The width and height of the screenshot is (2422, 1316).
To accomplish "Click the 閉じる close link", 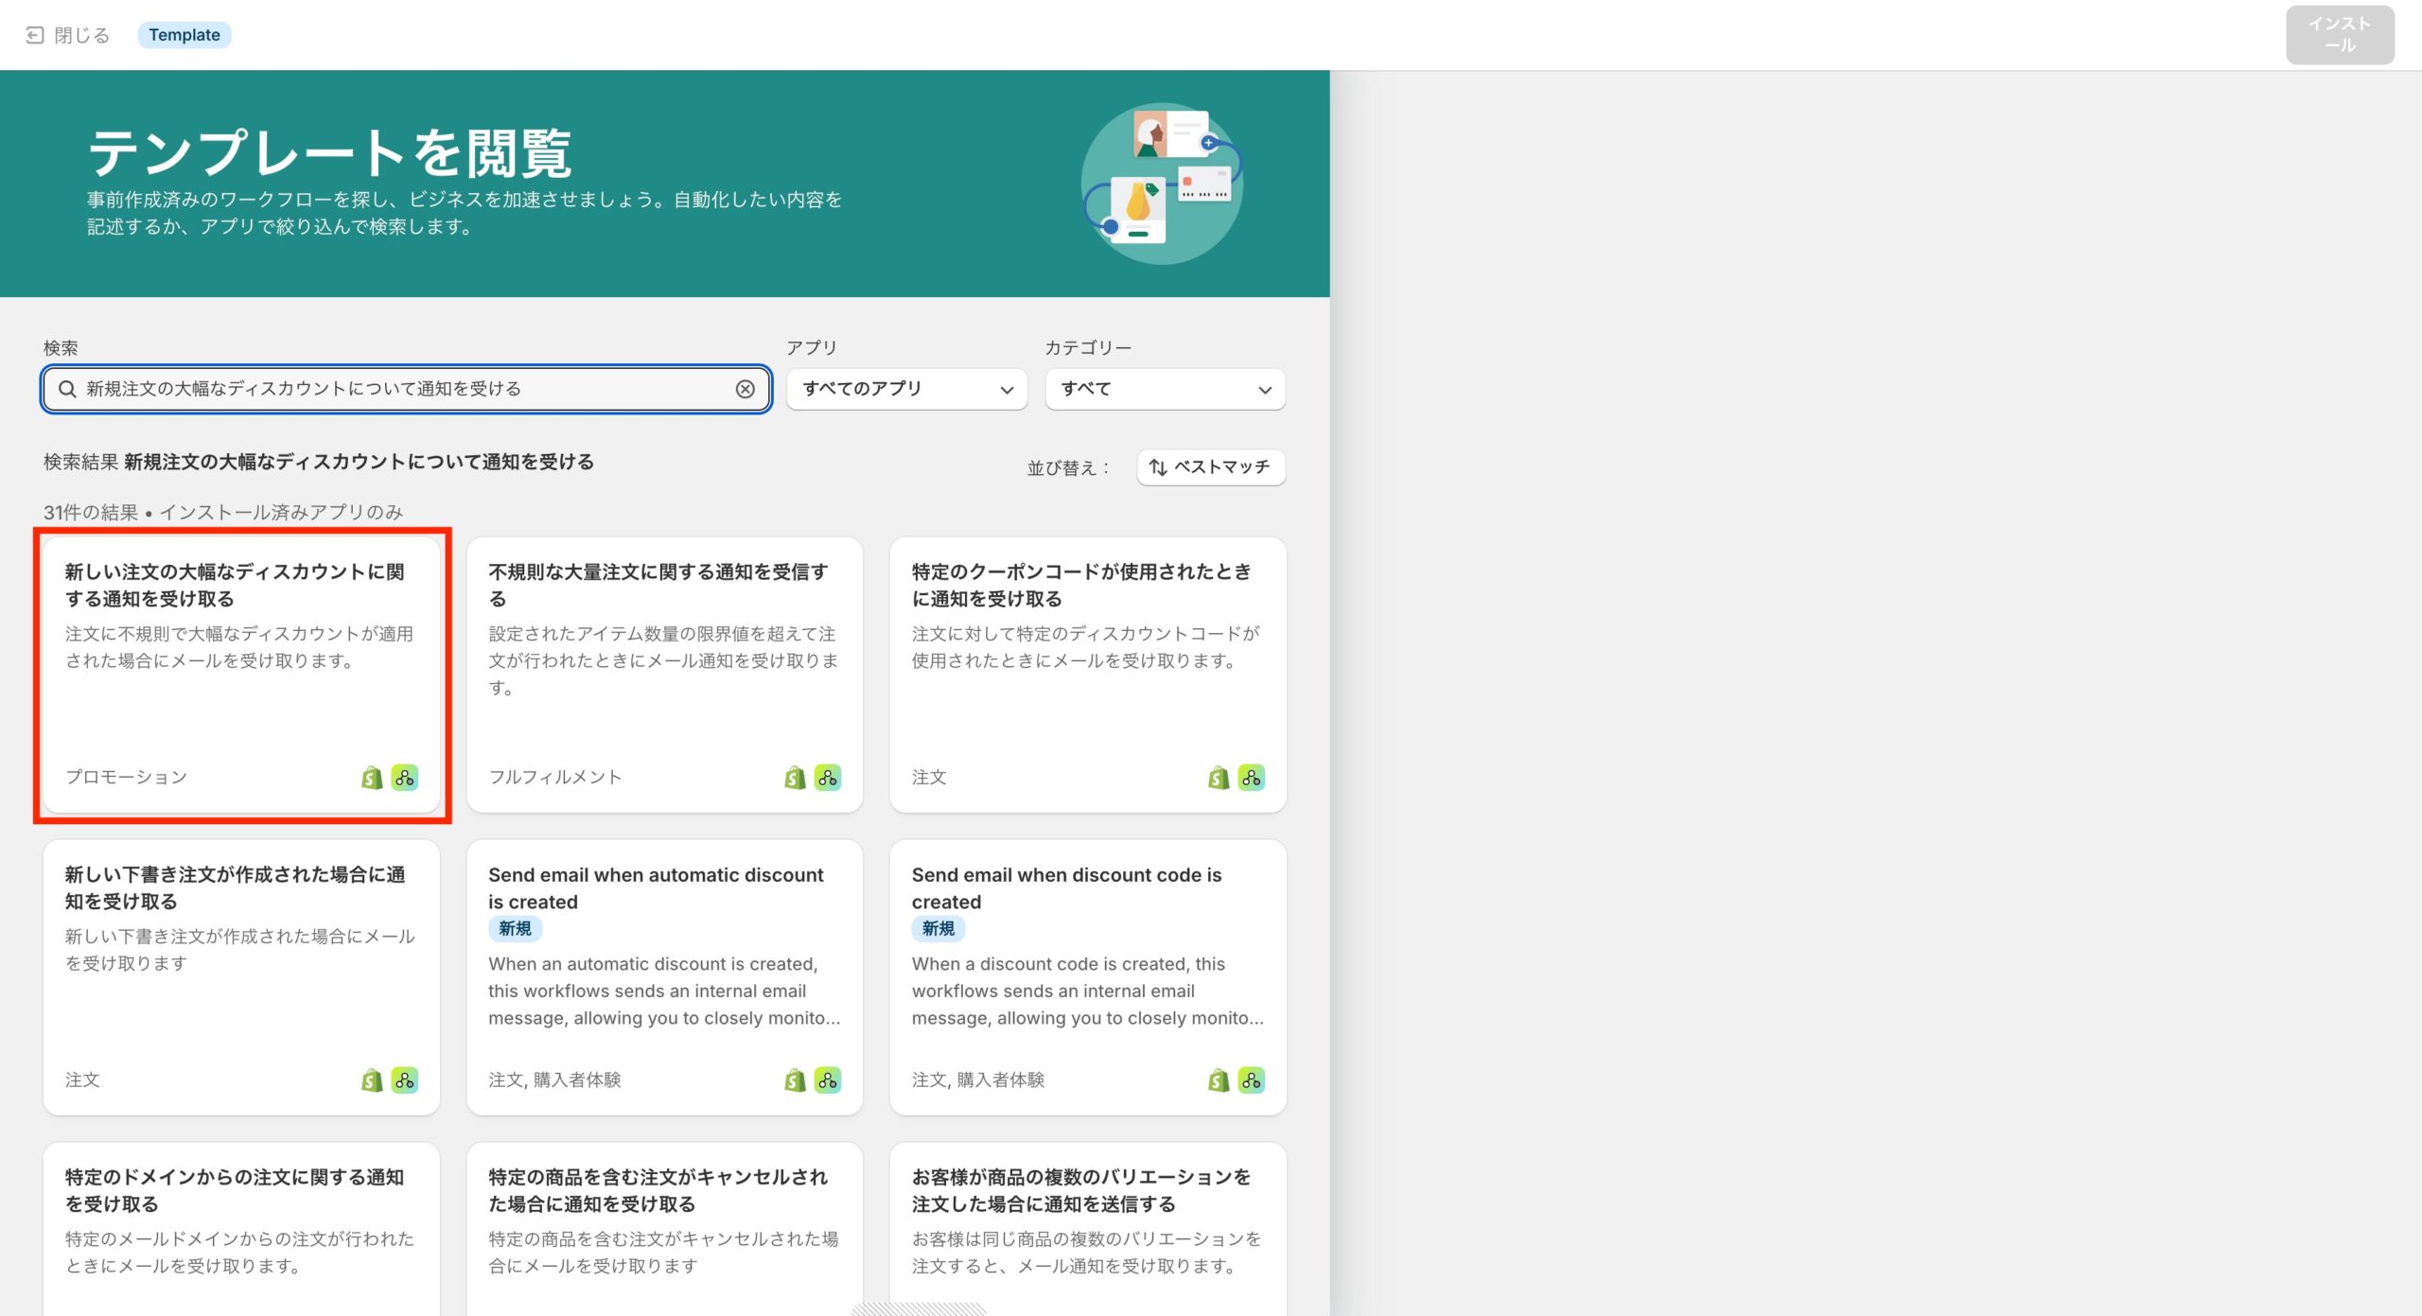I will [x=82, y=35].
